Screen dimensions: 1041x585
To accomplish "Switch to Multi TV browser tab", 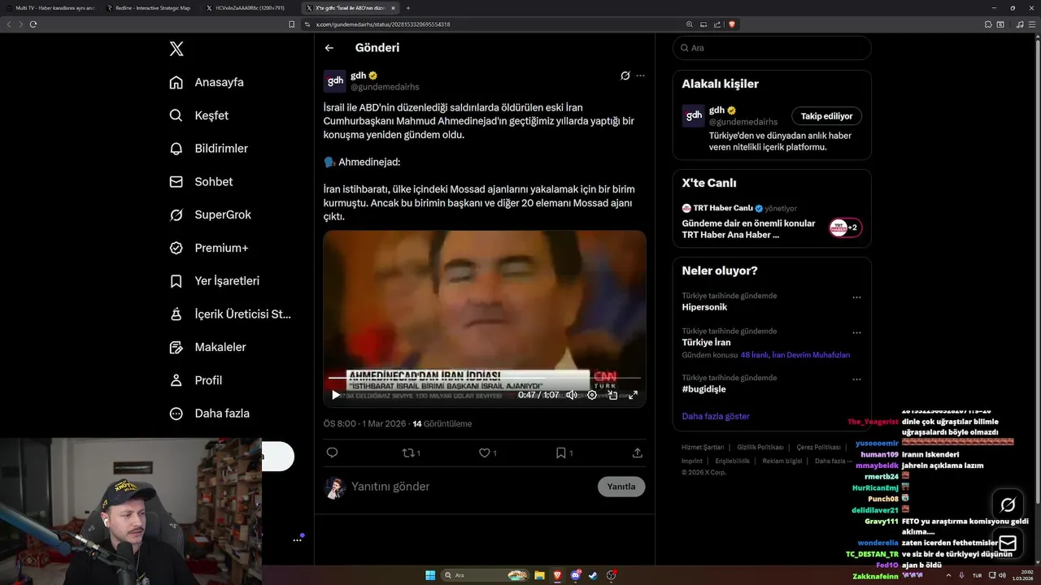I will [52, 7].
